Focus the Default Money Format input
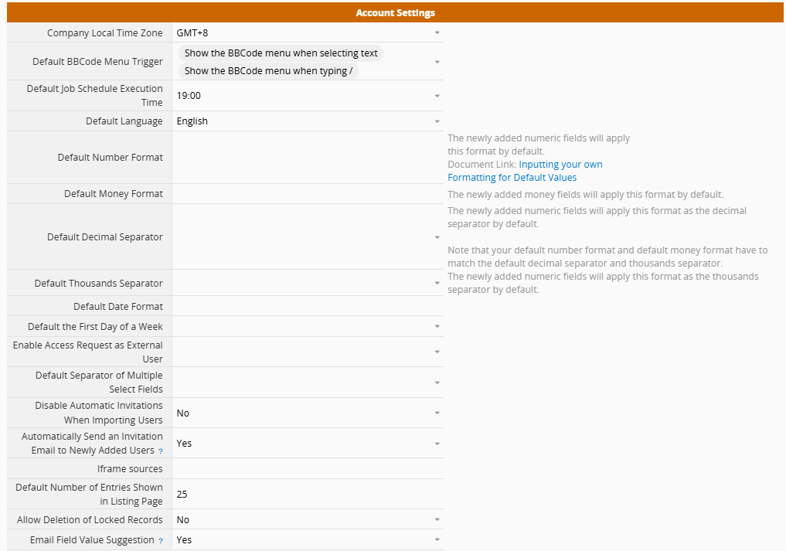This screenshot has height=551, width=786. coord(307,194)
